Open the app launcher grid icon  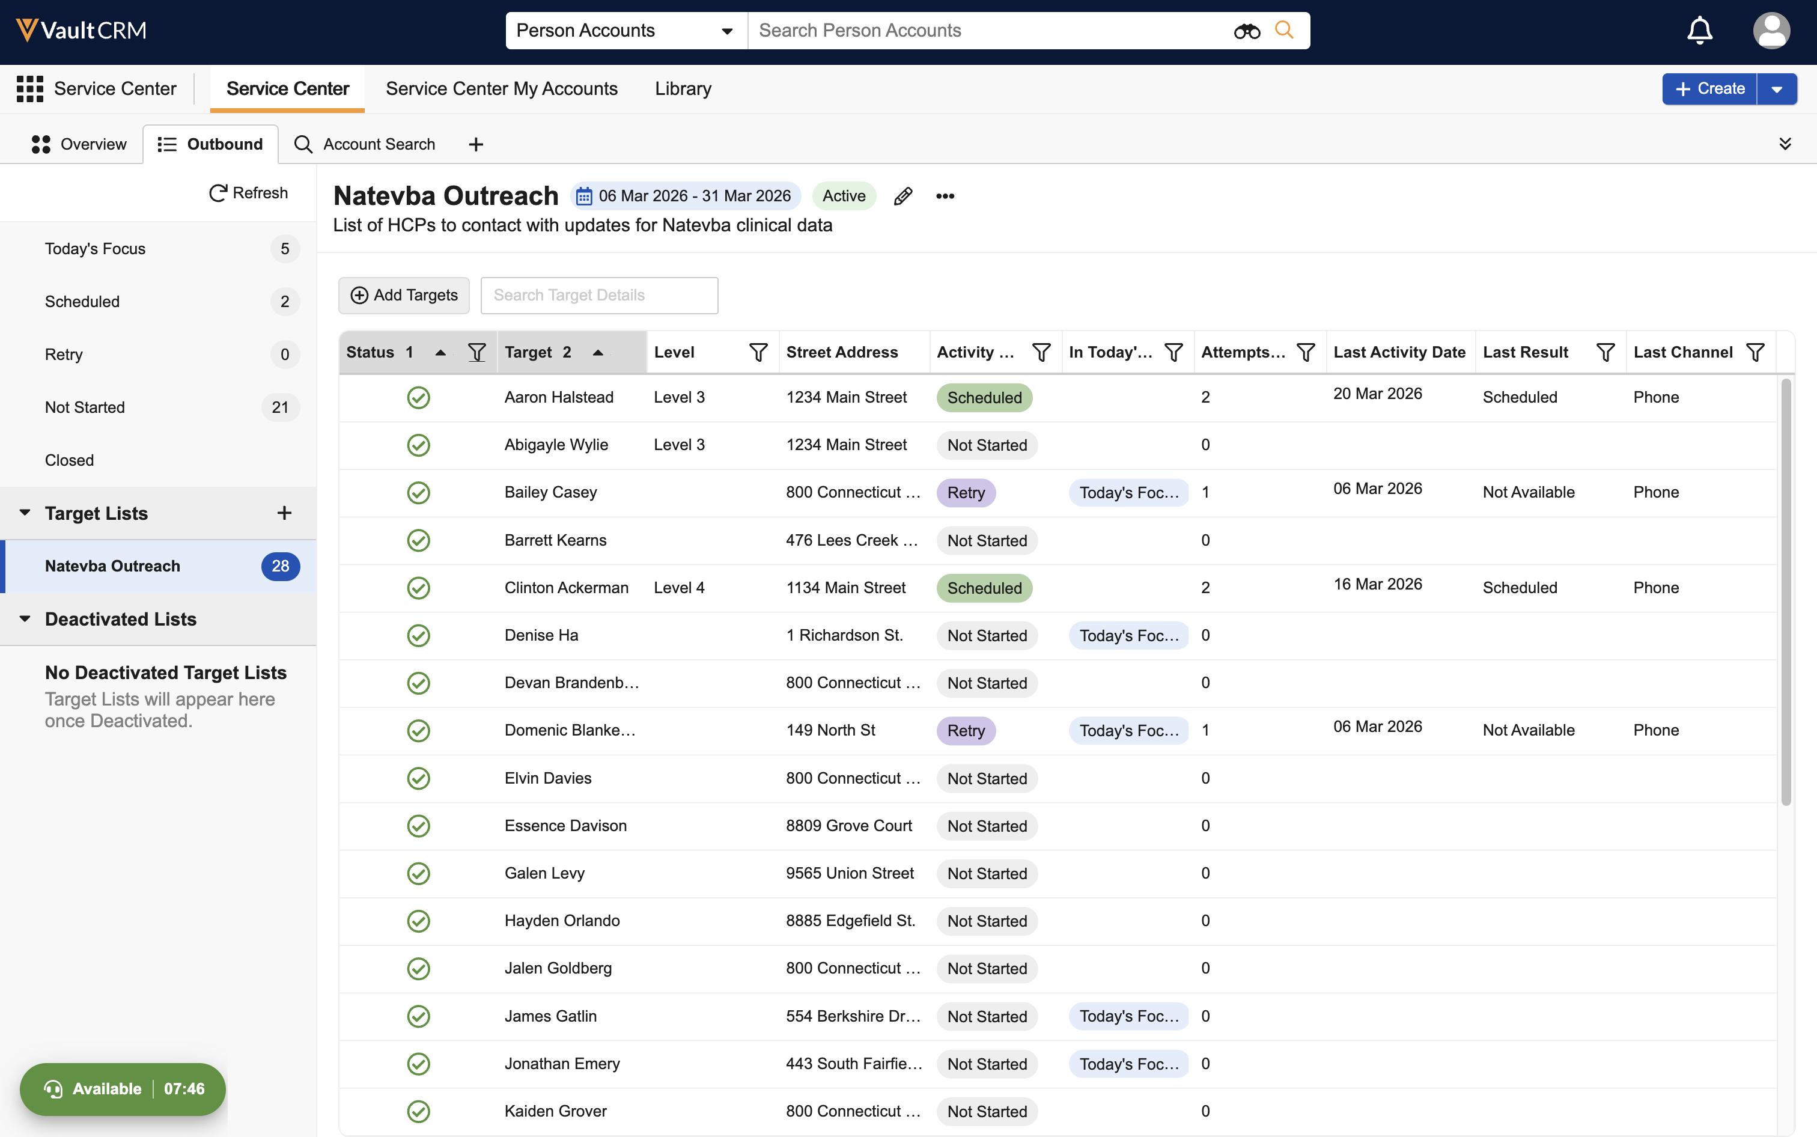[30, 89]
